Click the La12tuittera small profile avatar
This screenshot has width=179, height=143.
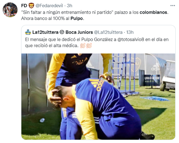click(28, 32)
